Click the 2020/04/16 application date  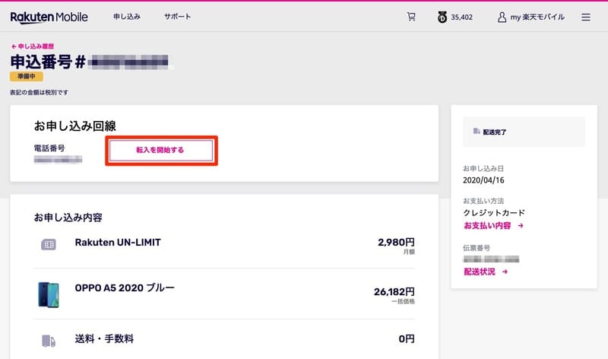pos(483,180)
